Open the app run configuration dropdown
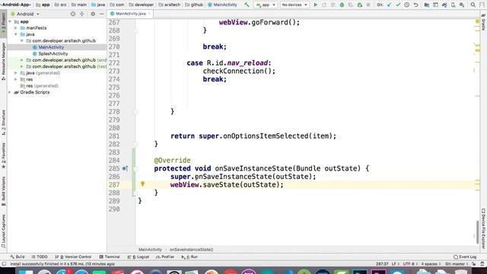487x274 pixels. point(266,5)
